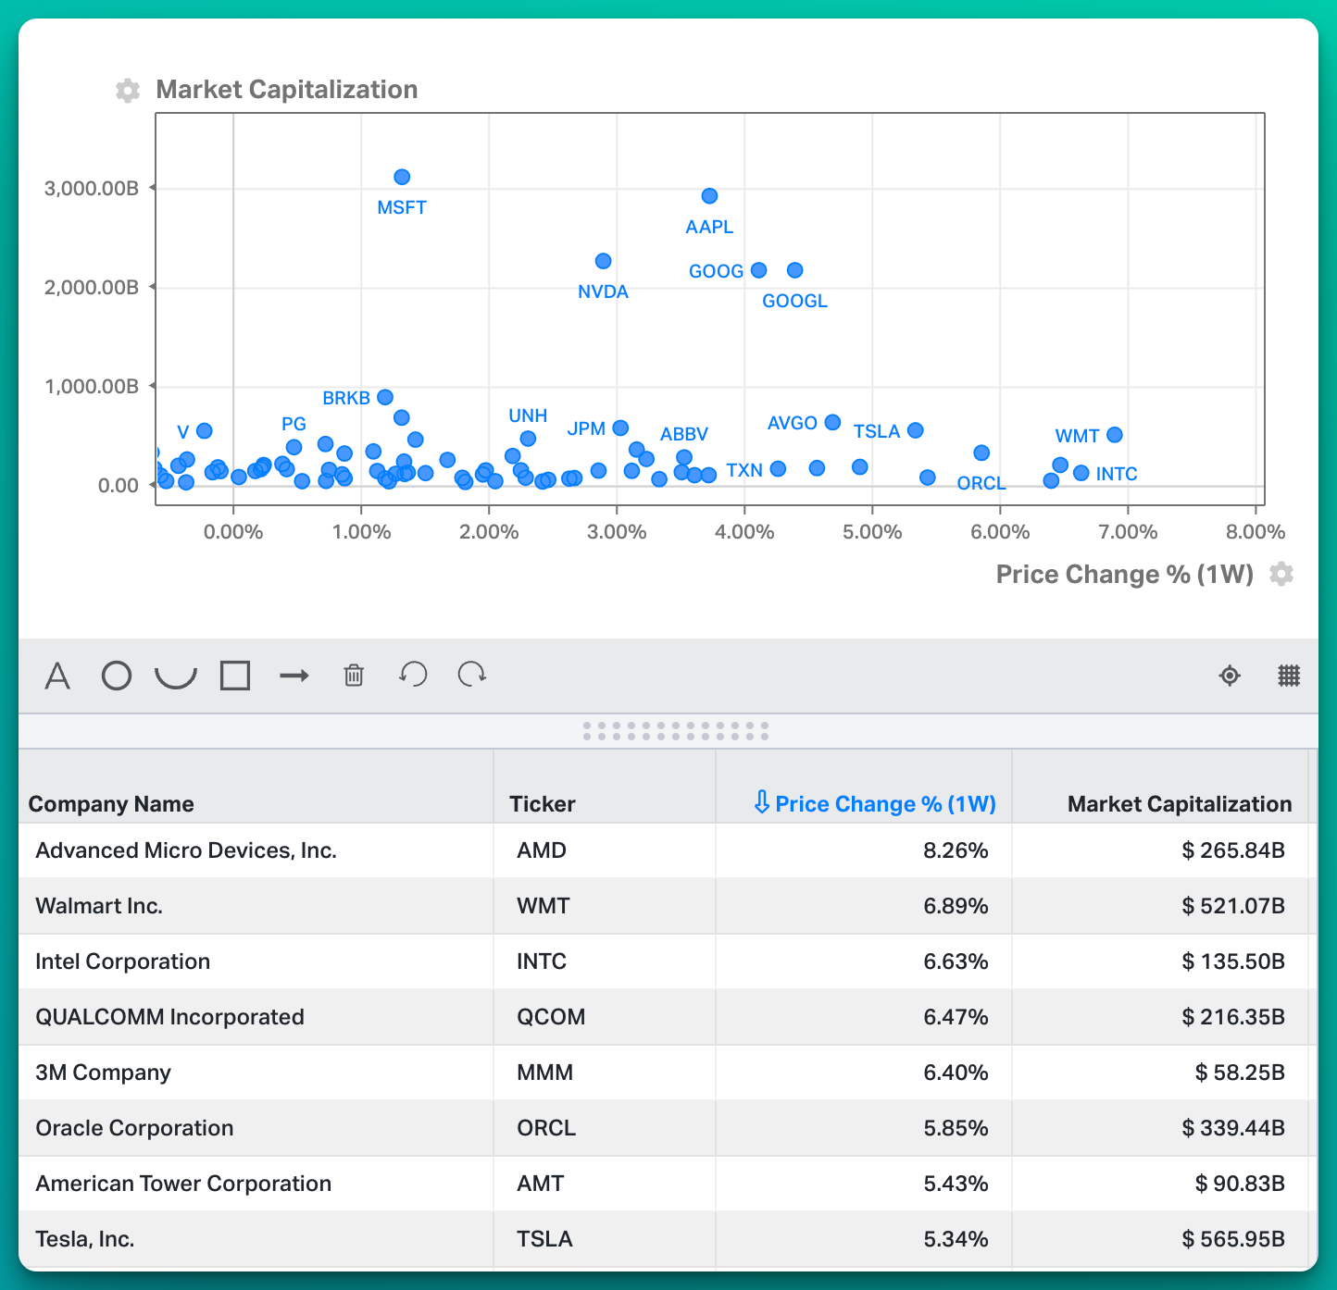The height and width of the screenshot is (1290, 1337).
Task: Select the text annotation tool
Action: point(57,676)
